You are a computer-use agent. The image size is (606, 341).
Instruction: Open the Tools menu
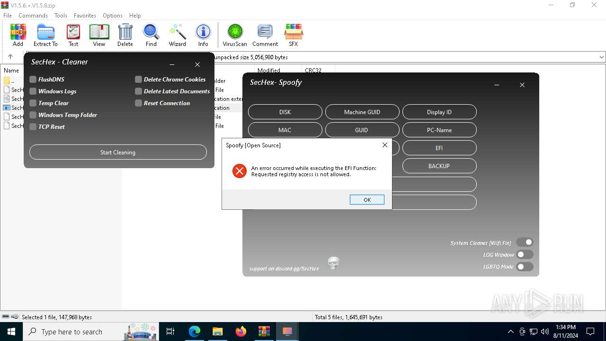point(61,16)
